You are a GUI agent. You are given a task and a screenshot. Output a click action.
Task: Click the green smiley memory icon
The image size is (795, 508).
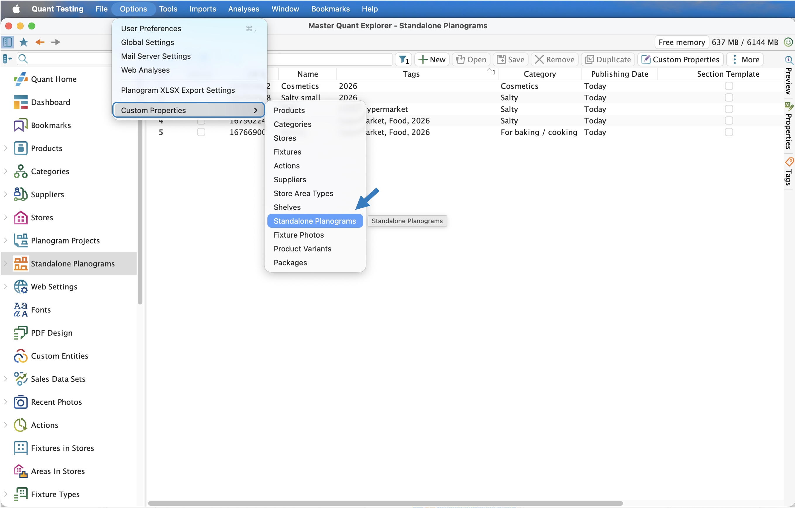788,42
